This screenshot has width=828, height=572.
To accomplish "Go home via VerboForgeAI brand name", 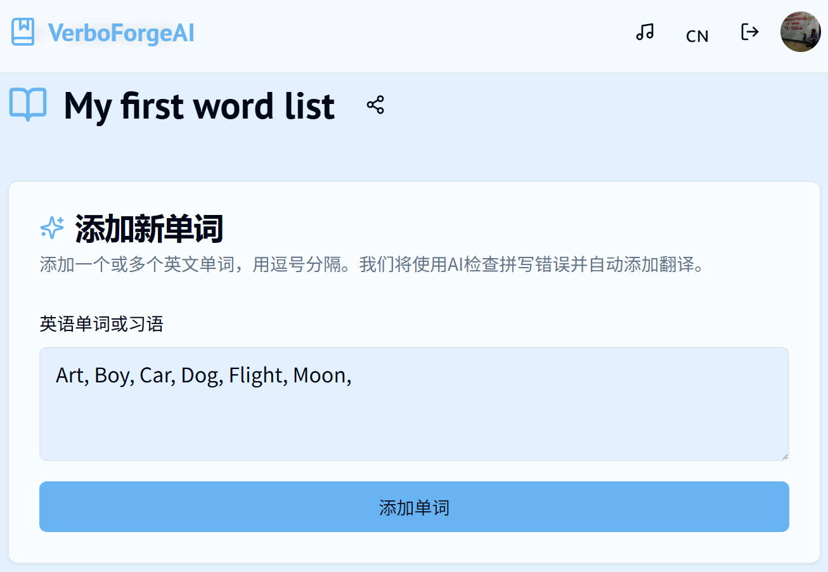I will (x=121, y=33).
